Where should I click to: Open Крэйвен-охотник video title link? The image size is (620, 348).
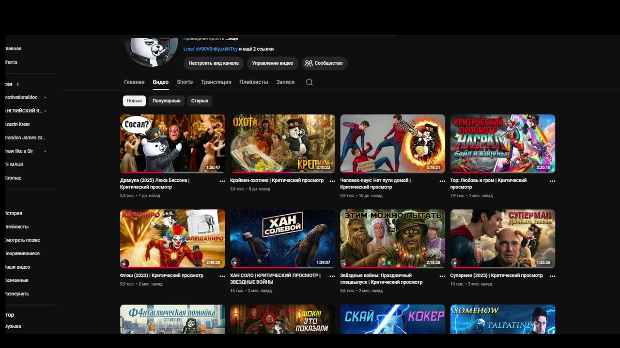(x=277, y=180)
